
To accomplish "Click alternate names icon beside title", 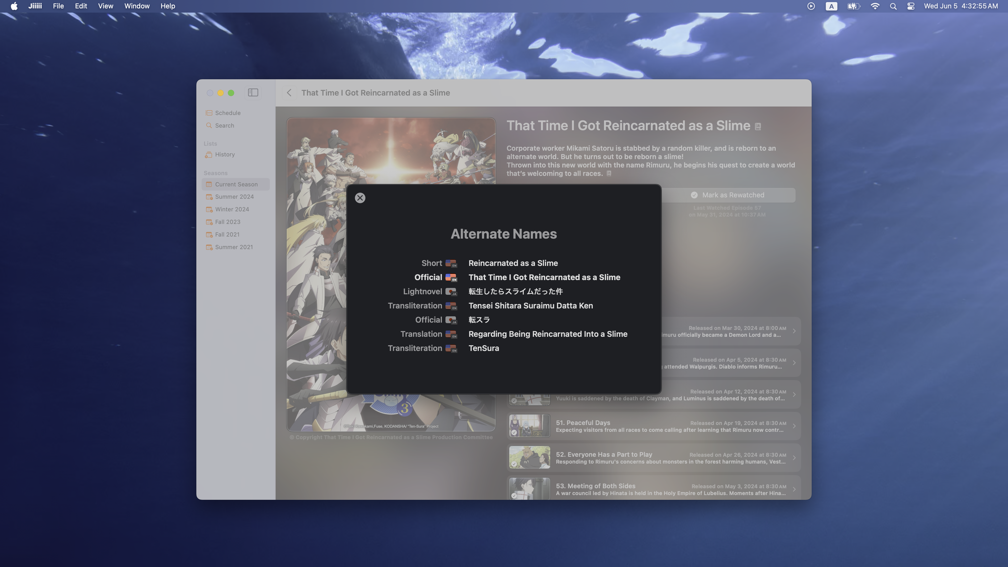I will click(x=758, y=126).
